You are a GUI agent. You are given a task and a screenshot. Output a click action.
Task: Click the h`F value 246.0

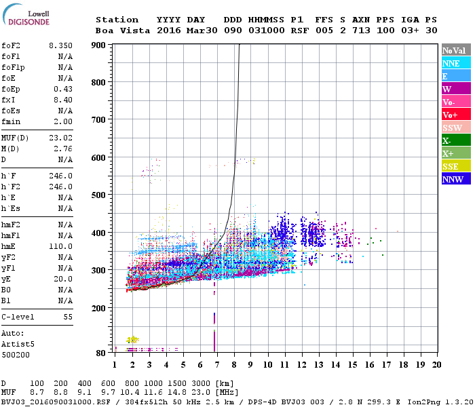click(60, 176)
